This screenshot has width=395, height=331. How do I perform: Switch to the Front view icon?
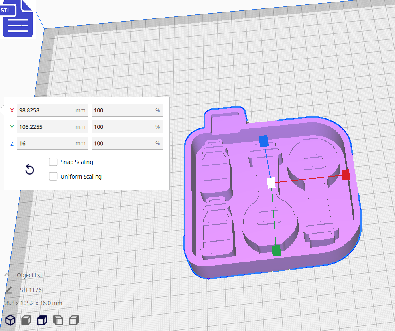coord(26,320)
